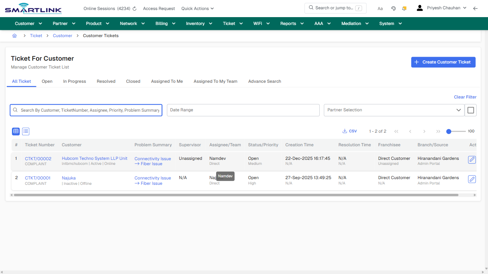Adjust the rows-per-page slider
The image size is (488, 274).
(448, 131)
